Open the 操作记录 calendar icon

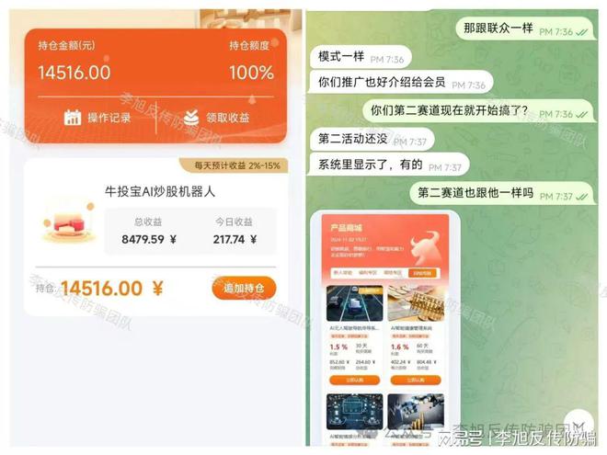click(73, 118)
